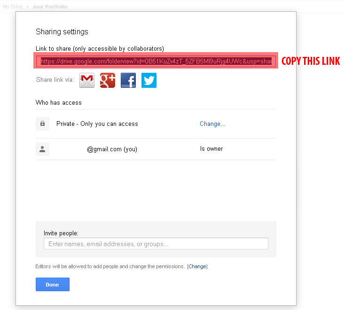The image size is (344, 310).
Task: Click the lock icon beside Private access
Action: coord(42,124)
